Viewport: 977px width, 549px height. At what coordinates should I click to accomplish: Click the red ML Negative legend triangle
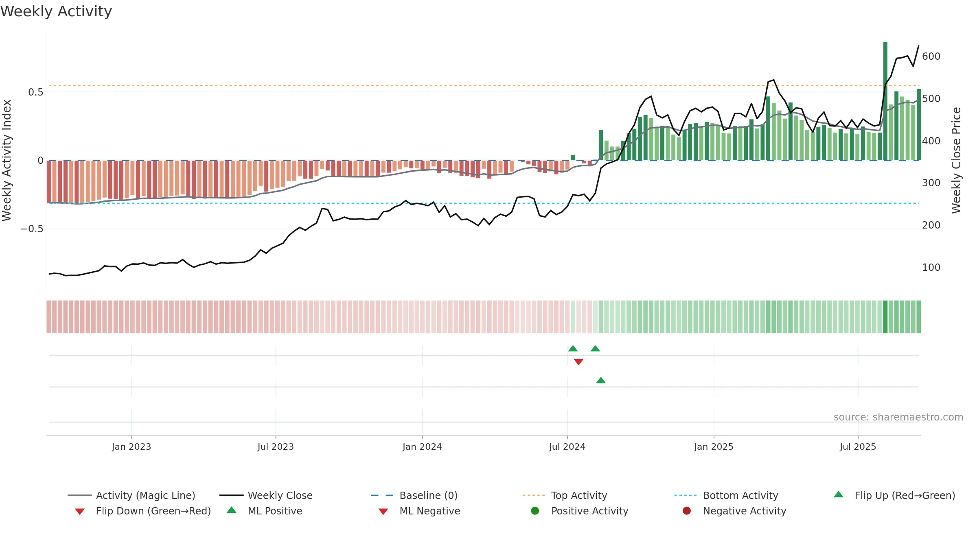tap(383, 512)
